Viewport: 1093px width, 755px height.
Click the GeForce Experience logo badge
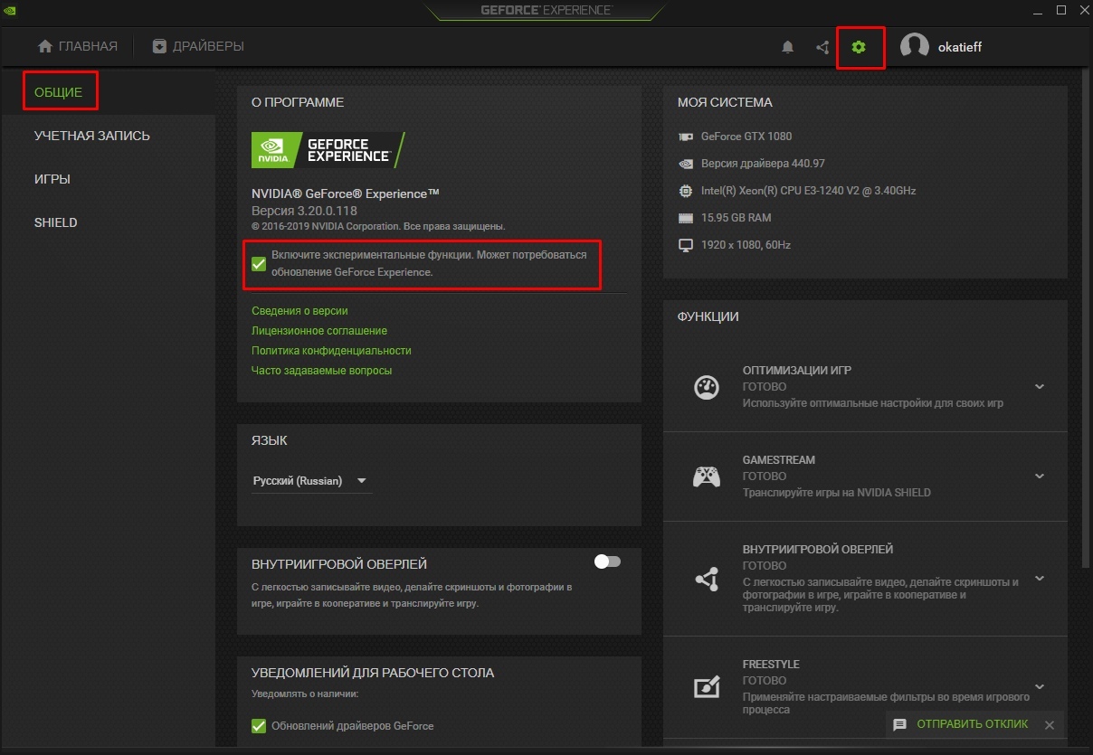coord(328,150)
